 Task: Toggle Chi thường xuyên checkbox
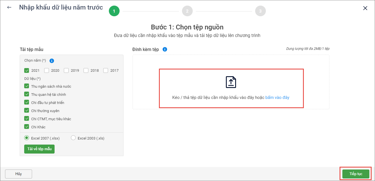[27, 111]
